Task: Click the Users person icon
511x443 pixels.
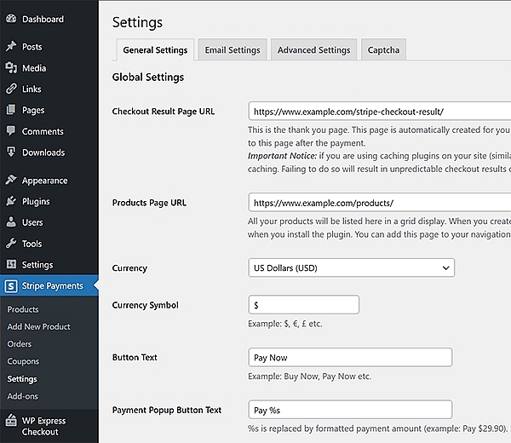Action: tap(11, 222)
